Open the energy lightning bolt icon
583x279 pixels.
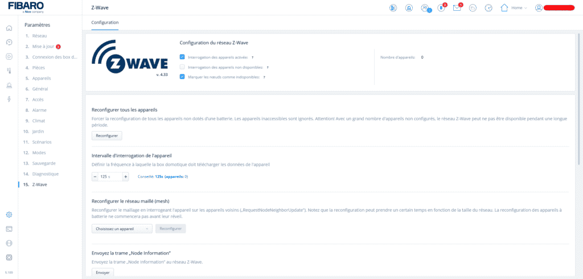(x=9, y=99)
